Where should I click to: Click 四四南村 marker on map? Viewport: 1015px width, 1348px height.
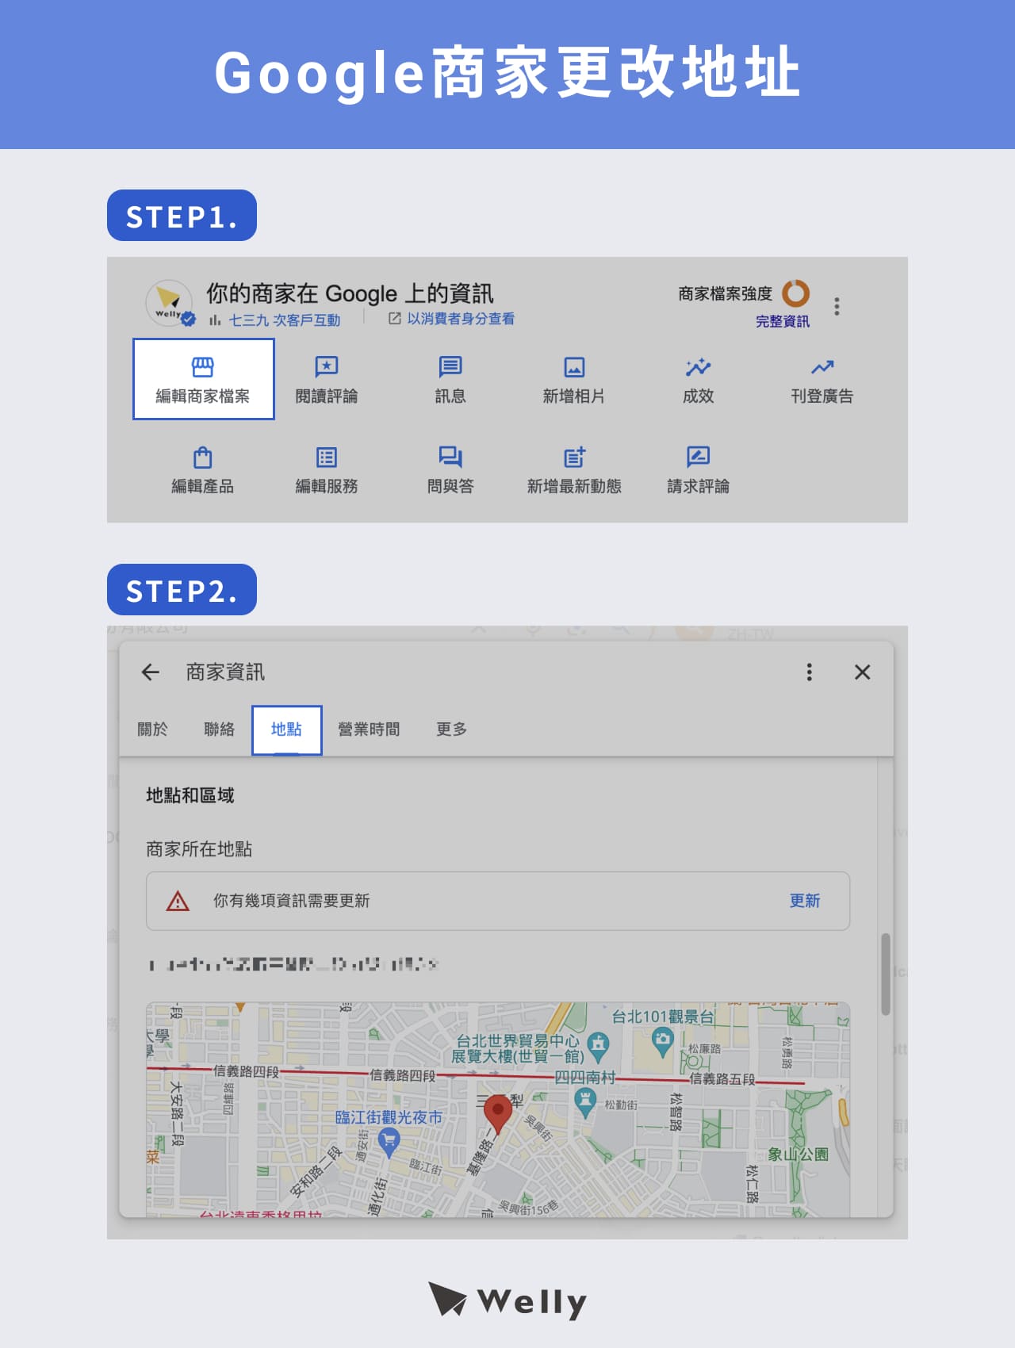(585, 1102)
